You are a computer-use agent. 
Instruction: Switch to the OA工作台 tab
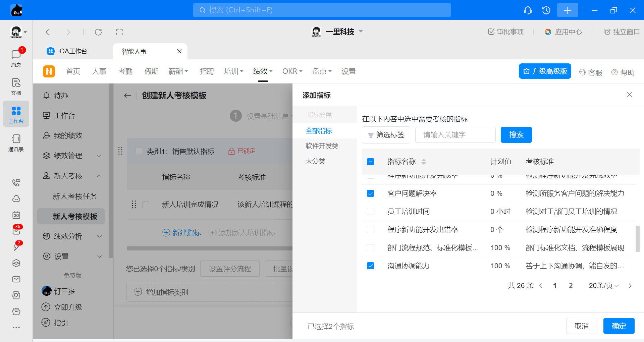(x=73, y=51)
